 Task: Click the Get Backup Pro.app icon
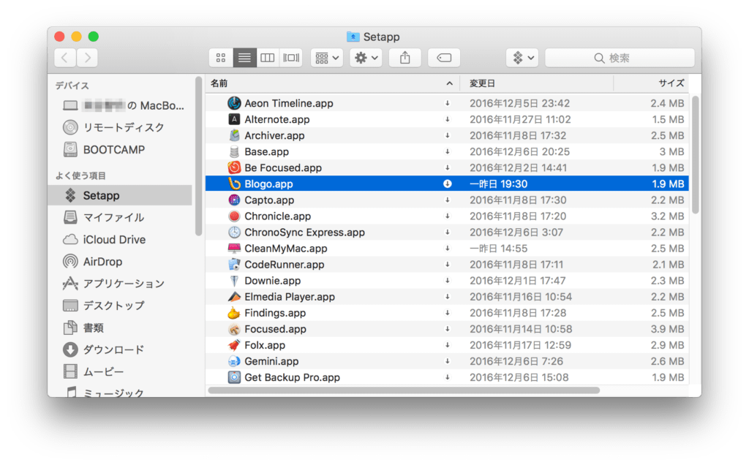pyautogui.click(x=234, y=378)
